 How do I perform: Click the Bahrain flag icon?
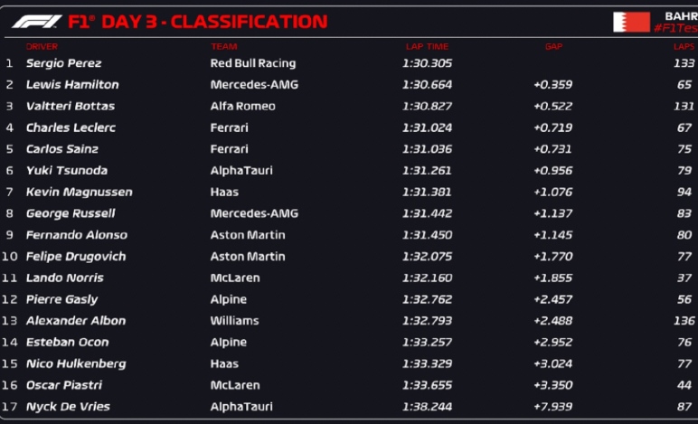pyautogui.click(x=631, y=22)
